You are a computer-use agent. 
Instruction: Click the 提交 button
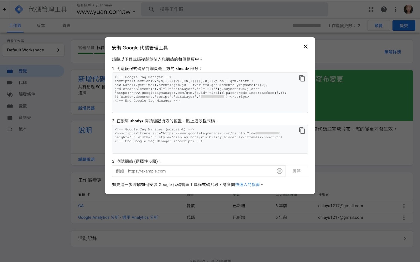(404, 25)
